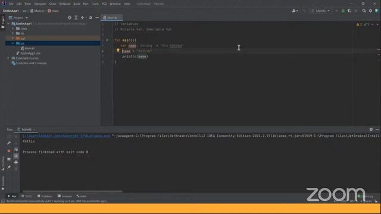381x214 pixels.
Task: Click the Debug bug icon in top toolbar
Action: point(343,11)
